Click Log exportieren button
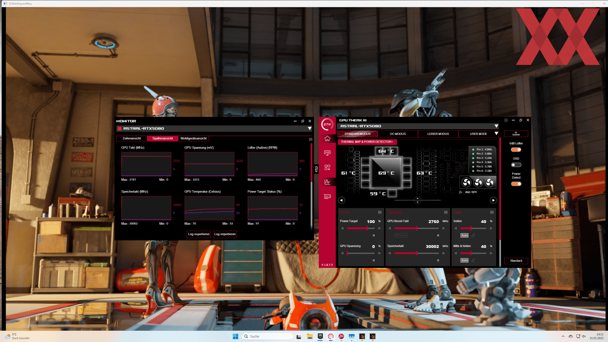Viewport: 608px width, 342px height. click(199, 234)
